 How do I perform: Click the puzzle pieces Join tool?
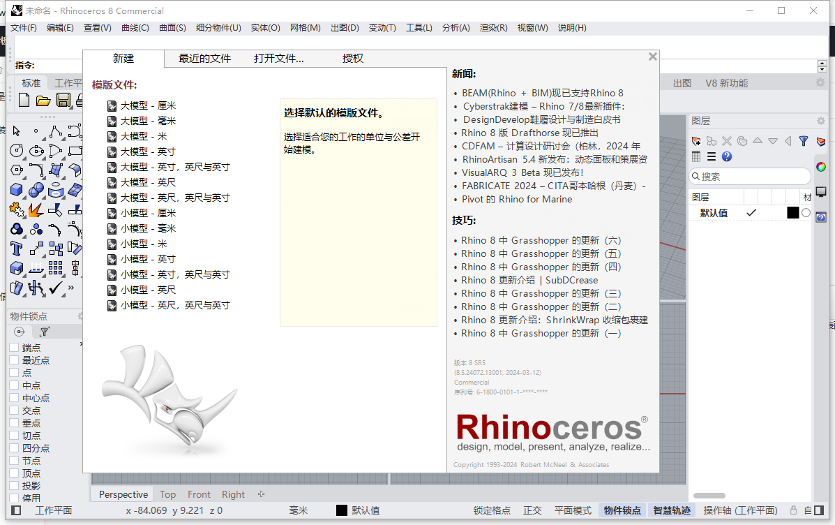point(17,210)
